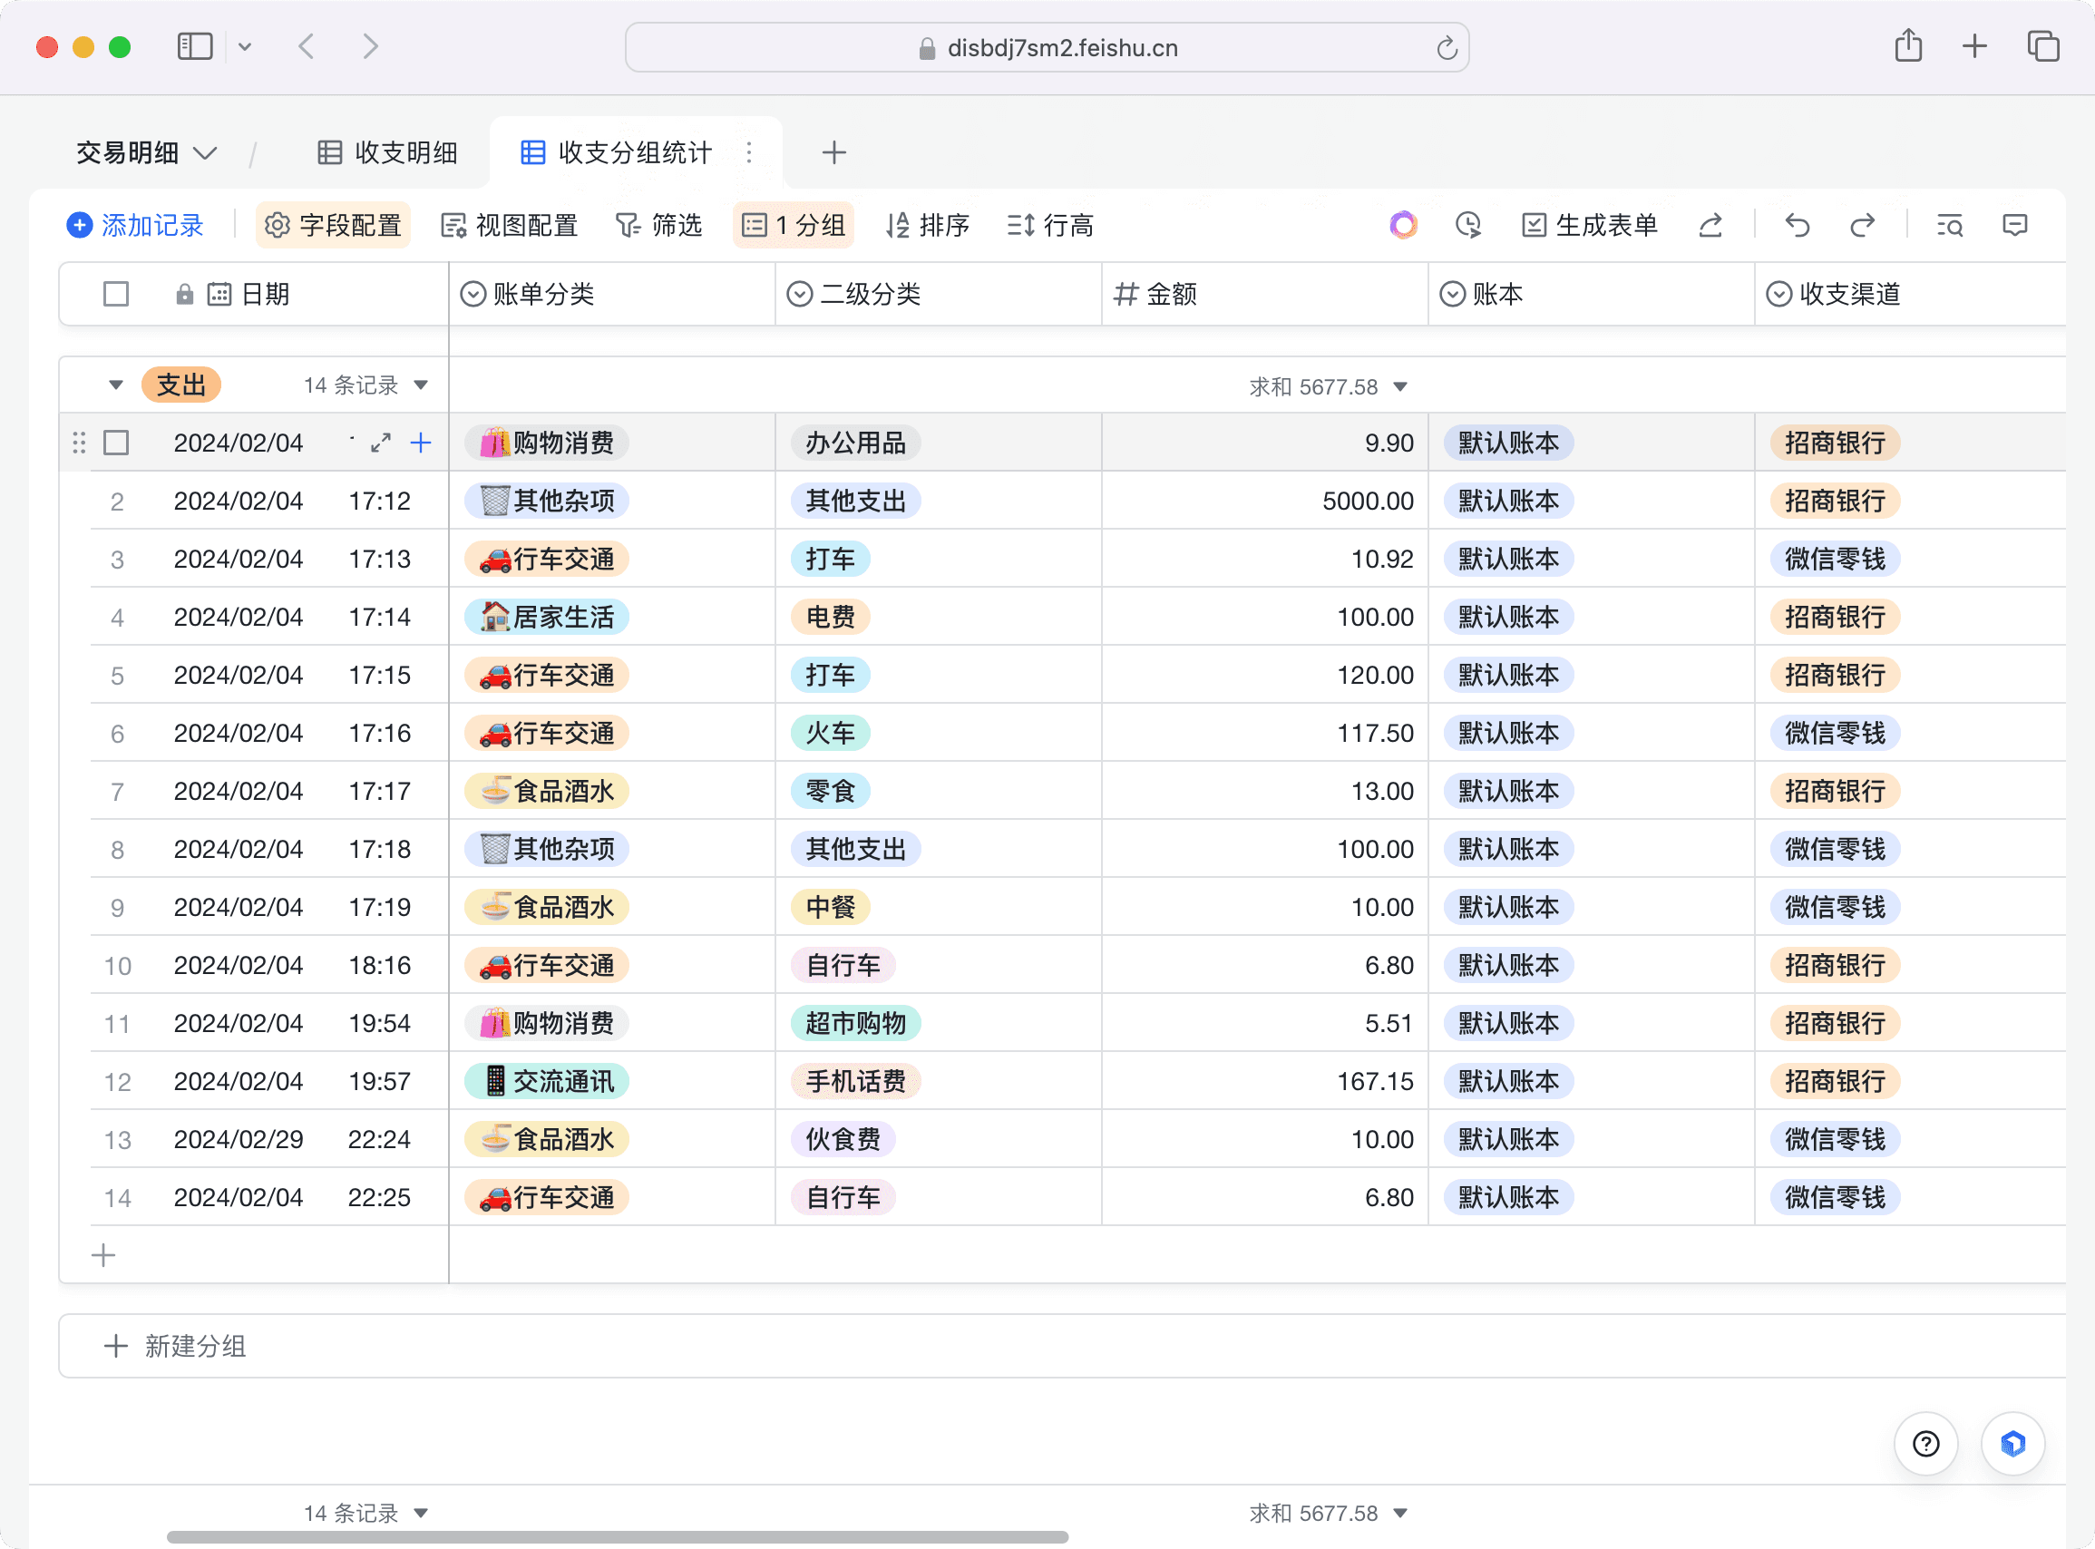This screenshot has width=2095, height=1549.
Task: Click the share arrow icon beside 生成表单
Action: tap(1710, 225)
